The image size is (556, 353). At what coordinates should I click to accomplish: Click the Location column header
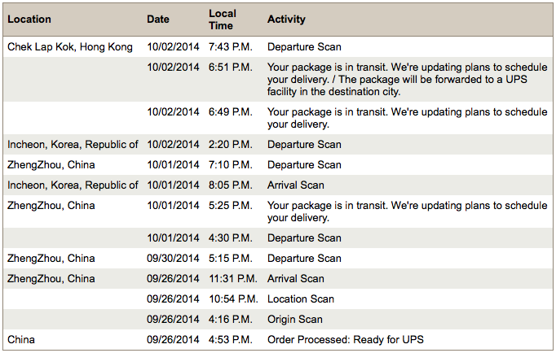pyautogui.click(x=29, y=19)
